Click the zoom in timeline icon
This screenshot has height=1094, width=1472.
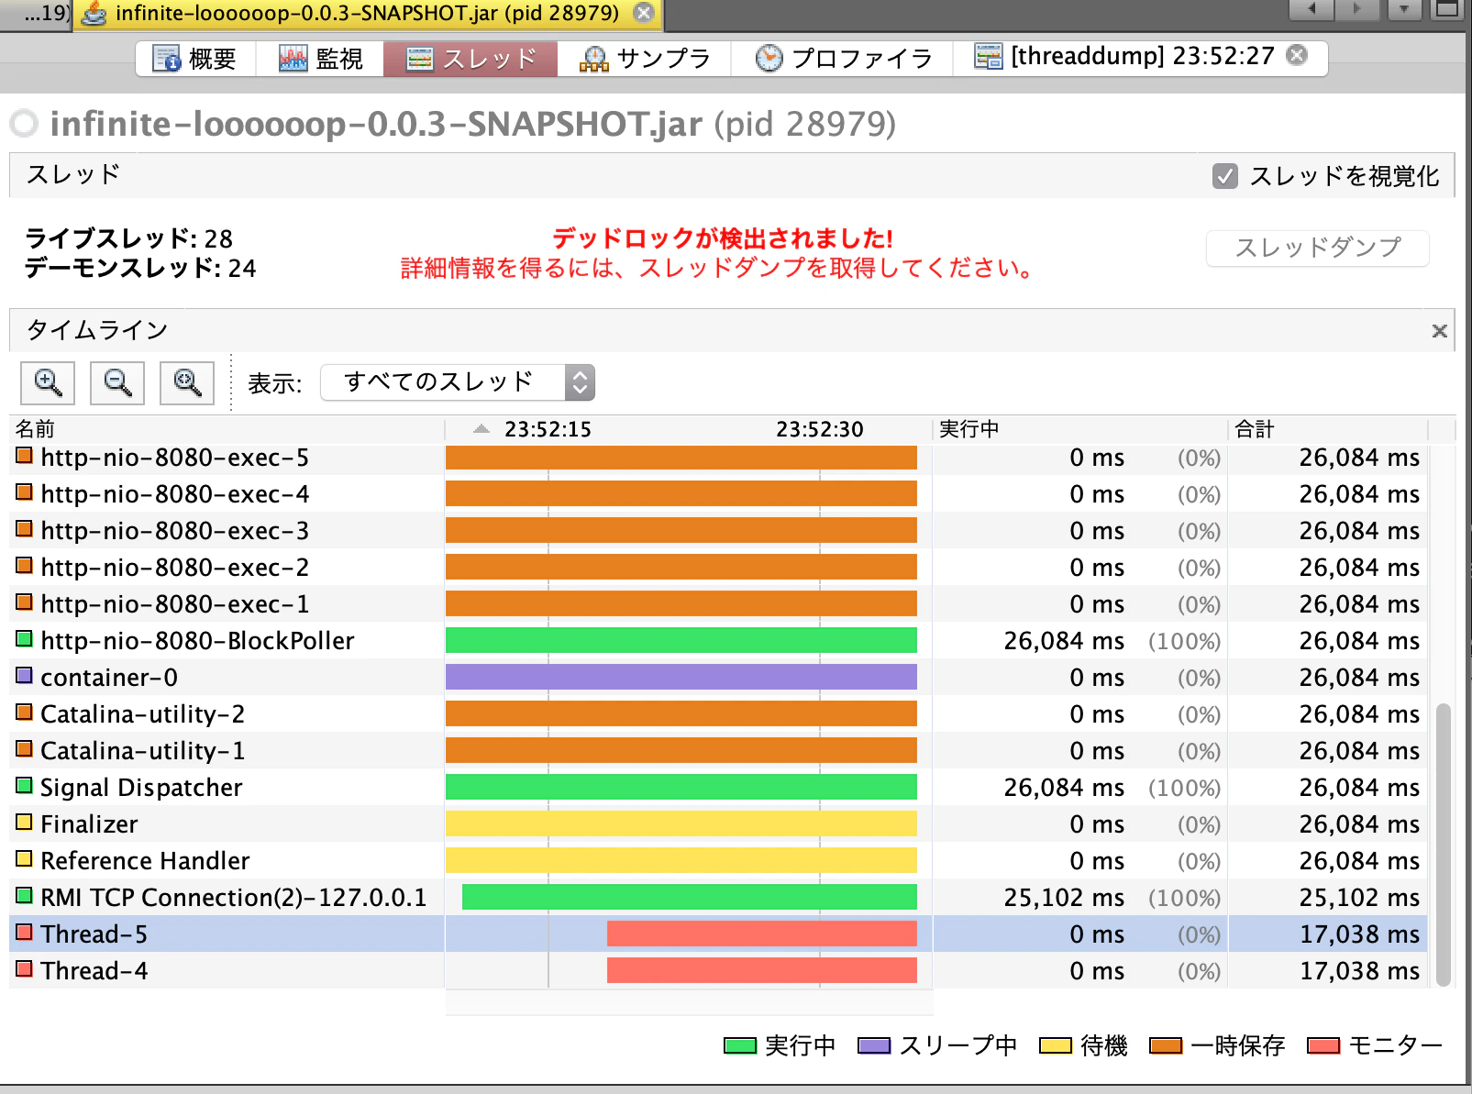tap(48, 382)
